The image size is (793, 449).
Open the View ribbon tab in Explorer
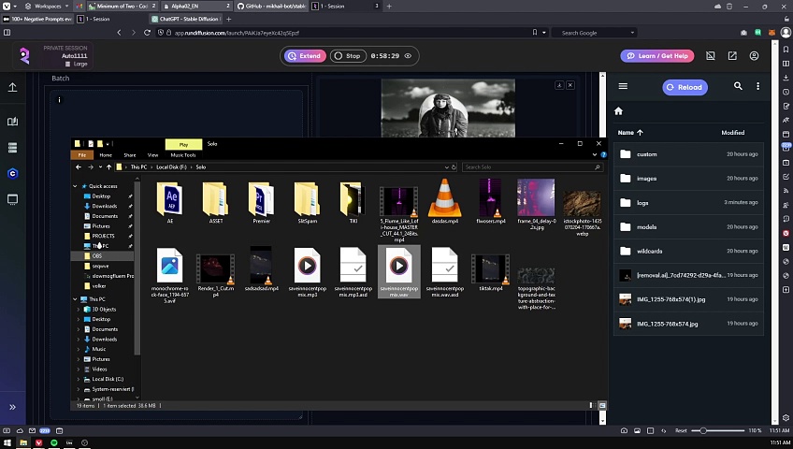(x=153, y=155)
